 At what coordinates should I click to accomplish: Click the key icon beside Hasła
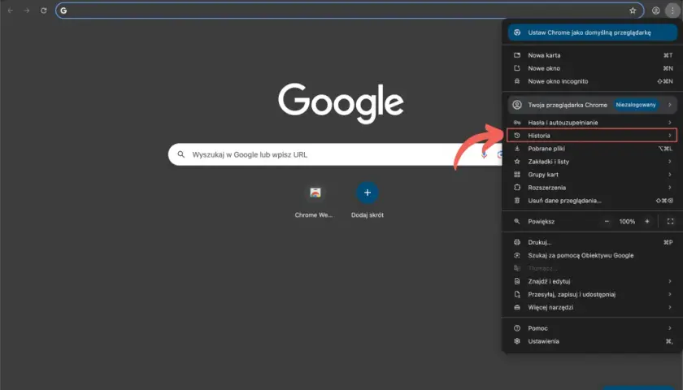coord(517,123)
